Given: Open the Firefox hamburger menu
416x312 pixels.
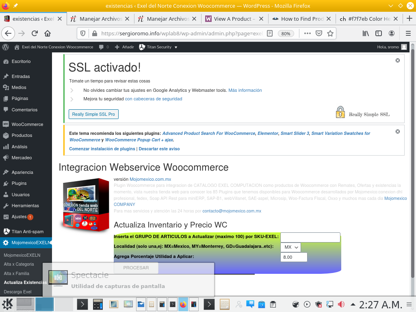Looking at the screenshot, I should pos(408,33).
